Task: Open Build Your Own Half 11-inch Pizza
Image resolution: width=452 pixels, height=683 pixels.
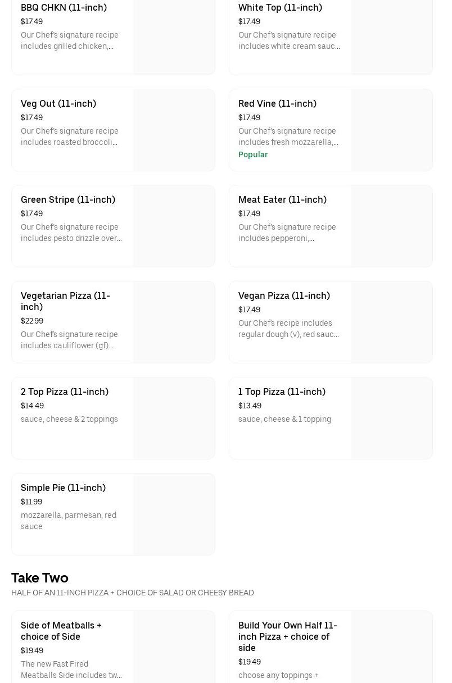Action: tap(288, 636)
